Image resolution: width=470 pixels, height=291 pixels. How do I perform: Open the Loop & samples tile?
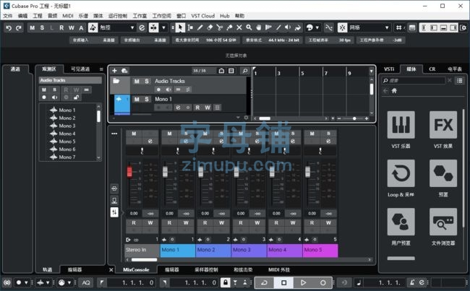(x=401, y=173)
